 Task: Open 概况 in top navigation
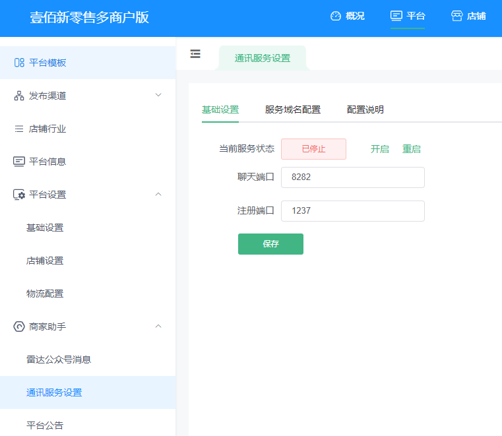tap(348, 16)
